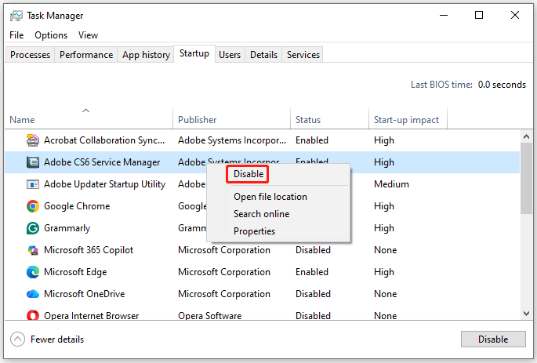Click the Acrobat Collaboration Synchronizer icon
This screenshot has width=537, height=363.
(33, 140)
